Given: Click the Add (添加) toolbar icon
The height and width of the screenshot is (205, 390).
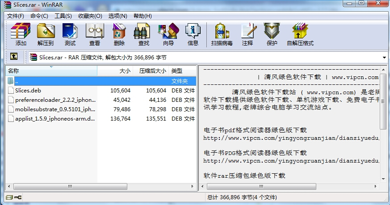Looking at the screenshot, I should pos(21,34).
